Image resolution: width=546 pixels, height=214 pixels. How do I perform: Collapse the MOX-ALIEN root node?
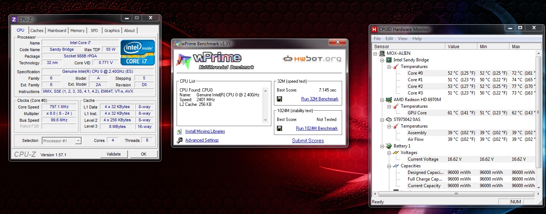[376, 53]
